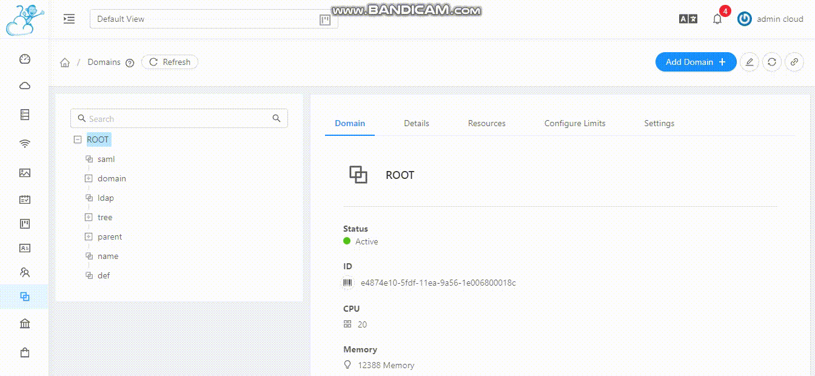Select name in the domain tree

click(x=108, y=256)
